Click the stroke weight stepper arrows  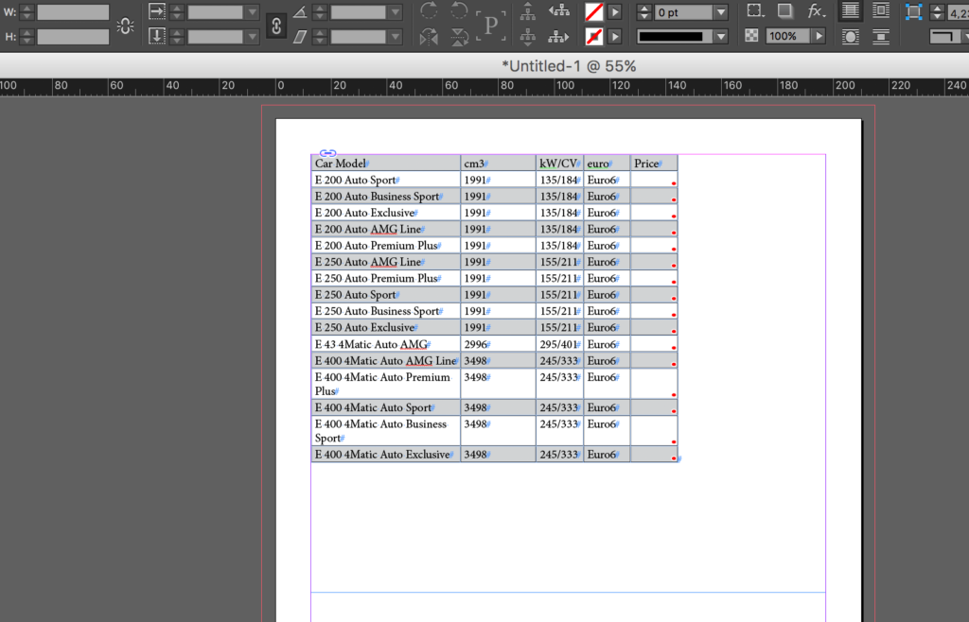pos(643,11)
